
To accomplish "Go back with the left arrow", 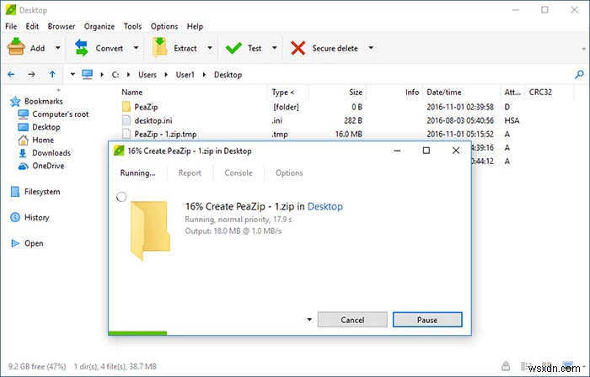I will click(11, 74).
